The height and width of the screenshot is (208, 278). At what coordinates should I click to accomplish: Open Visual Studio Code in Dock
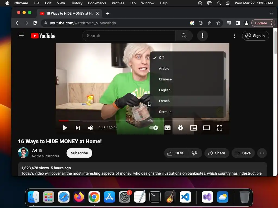185,197
